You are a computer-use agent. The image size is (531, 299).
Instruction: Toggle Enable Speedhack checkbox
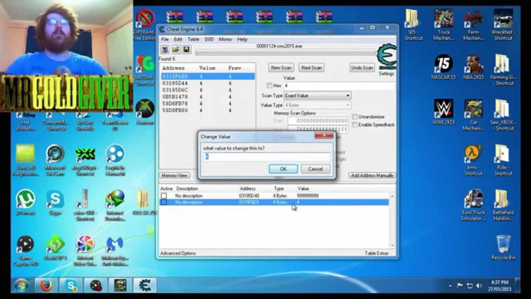(355, 125)
